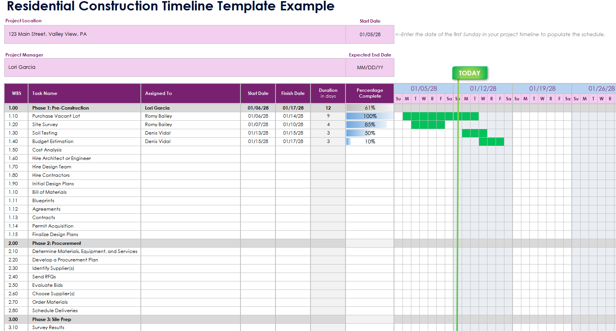Image resolution: width=616 pixels, height=331 pixels.
Task: Click the 01/19/28 week header in Gantt chart
Action: click(x=542, y=88)
